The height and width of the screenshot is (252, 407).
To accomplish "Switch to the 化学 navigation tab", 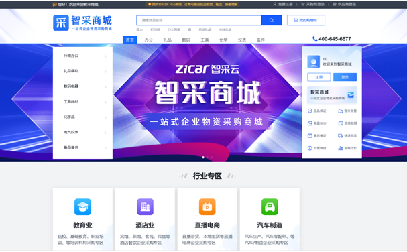I will tap(223, 40).
